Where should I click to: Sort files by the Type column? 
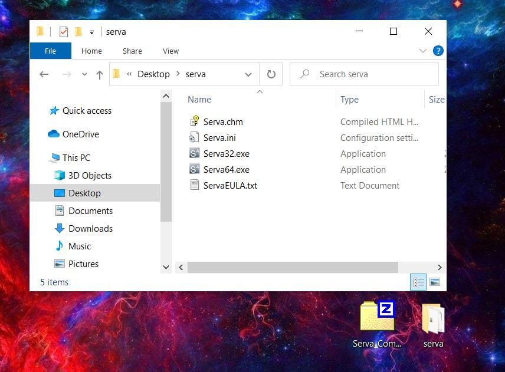coord(349,100)
